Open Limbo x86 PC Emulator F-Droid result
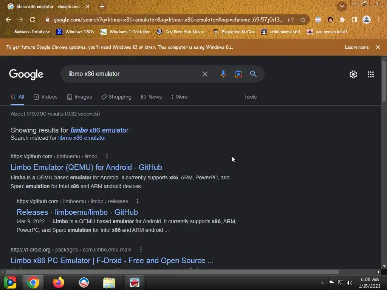 pos(112,261)
